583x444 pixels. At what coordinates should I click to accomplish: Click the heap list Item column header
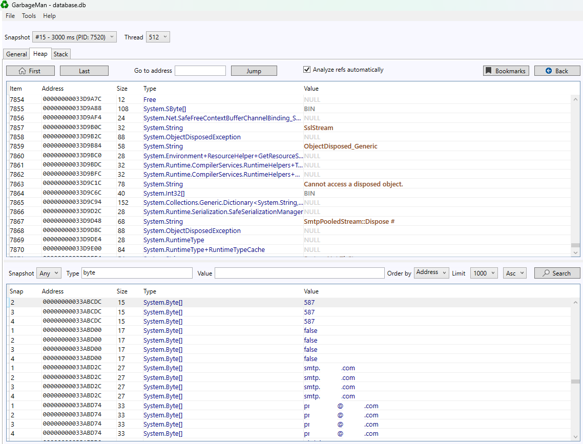click(x=15, y=89)
